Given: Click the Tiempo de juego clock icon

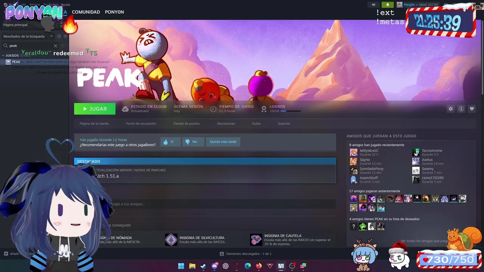Looking at the screenshot, I should 213,109.
